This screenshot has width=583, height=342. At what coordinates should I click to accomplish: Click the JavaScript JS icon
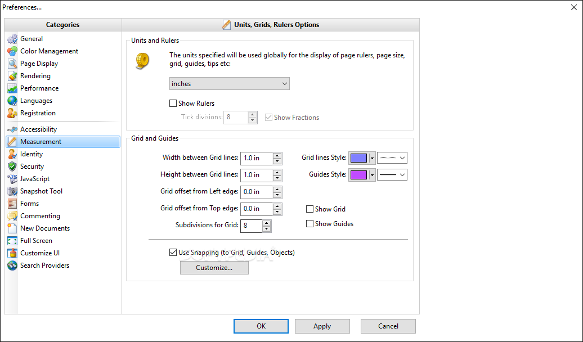pyautogui.click(x=12, y=179)
